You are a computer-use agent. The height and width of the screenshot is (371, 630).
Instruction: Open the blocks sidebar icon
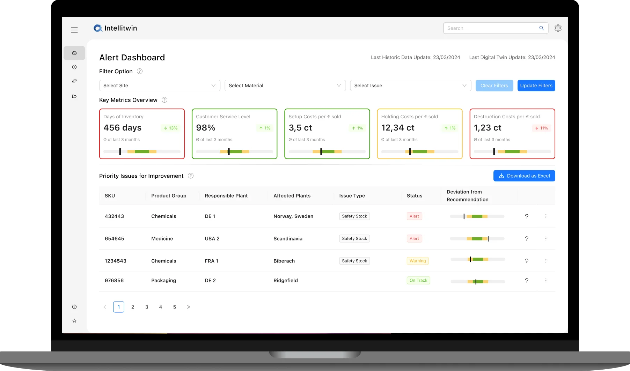pos(74,81)
